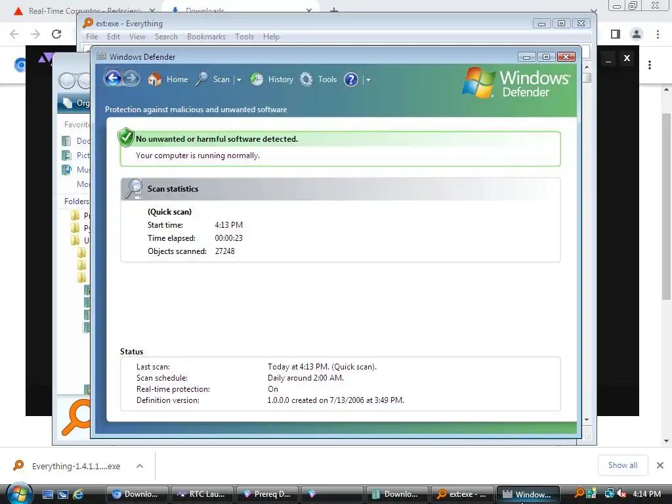
Task: Click the 'Real-time protection:' status value On
Action: 272,389
